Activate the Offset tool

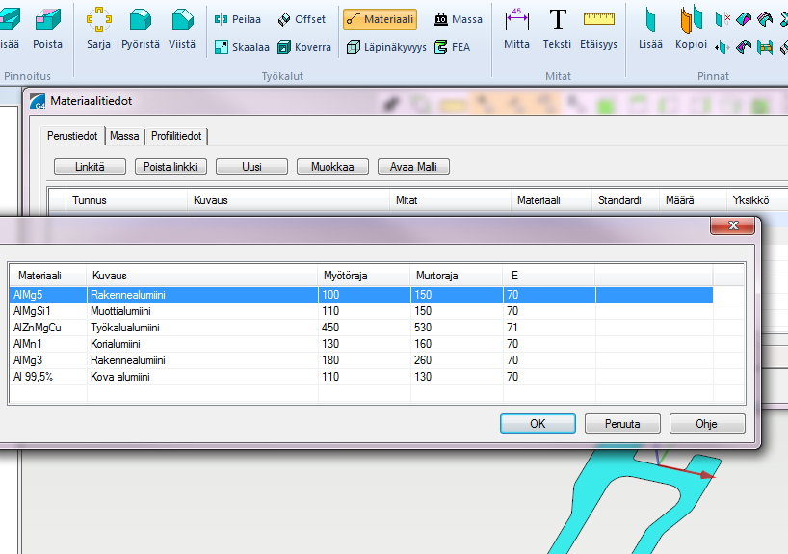[x=302, y=19]
